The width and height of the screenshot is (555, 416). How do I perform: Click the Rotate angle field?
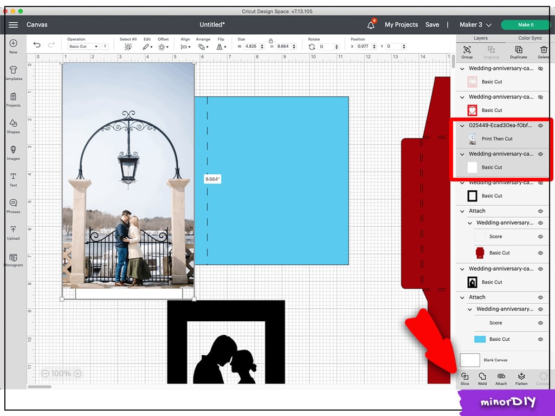(x=326, y=47)
